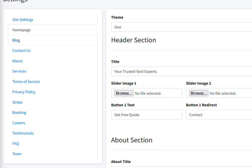The width and height of the screenshot is (252, 168).
Task: Go to Booking settings
Action: pyautogui.click(x=19, y=113)
